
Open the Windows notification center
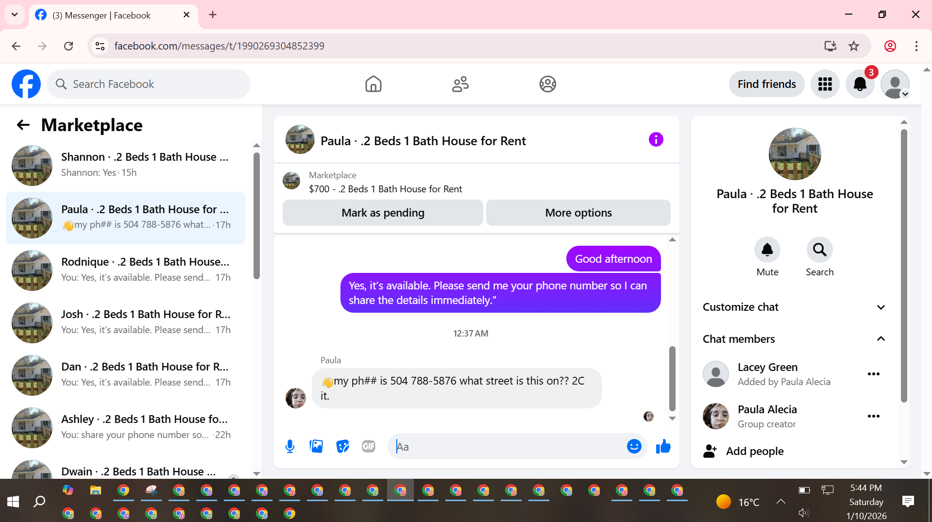[x=908, y=501]
